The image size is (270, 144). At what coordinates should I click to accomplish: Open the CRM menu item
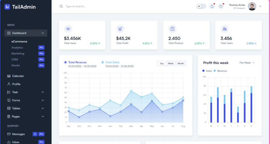point(15,59)
